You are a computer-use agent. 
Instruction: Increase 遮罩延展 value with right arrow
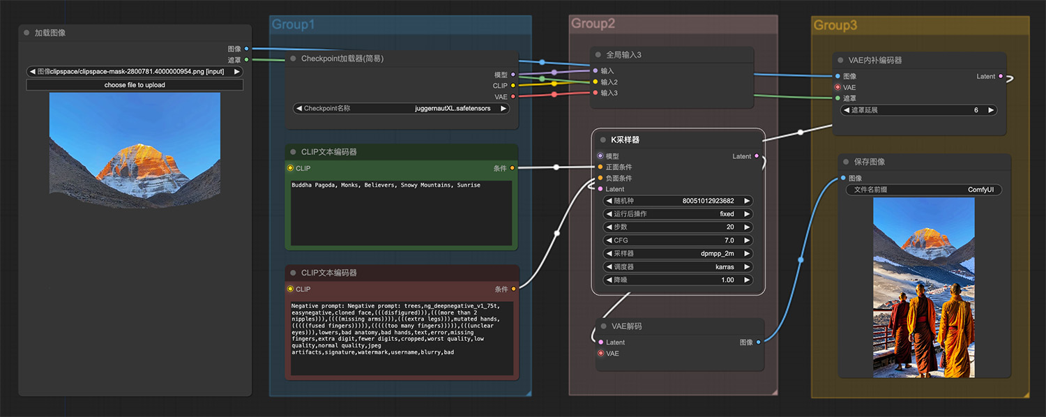pos(991,110)
